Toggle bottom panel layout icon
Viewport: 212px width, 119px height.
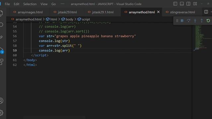[182, 4]
